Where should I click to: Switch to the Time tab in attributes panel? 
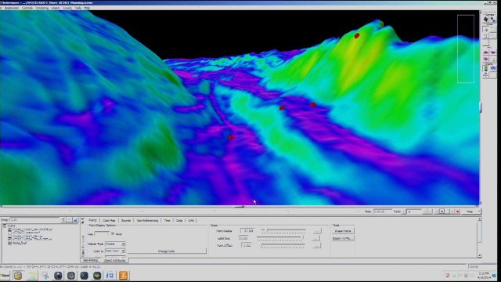click(x=167, y=220)
